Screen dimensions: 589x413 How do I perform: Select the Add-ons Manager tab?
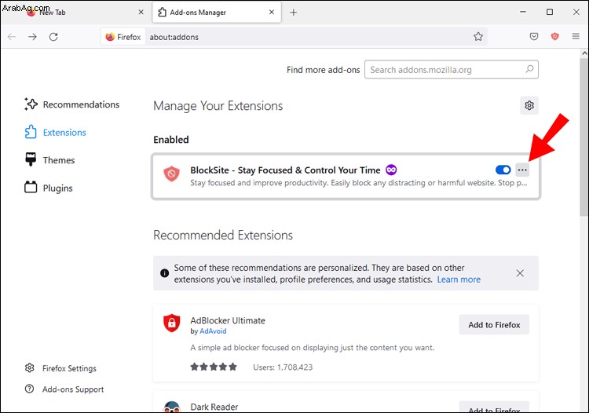[x=217, y=13]
